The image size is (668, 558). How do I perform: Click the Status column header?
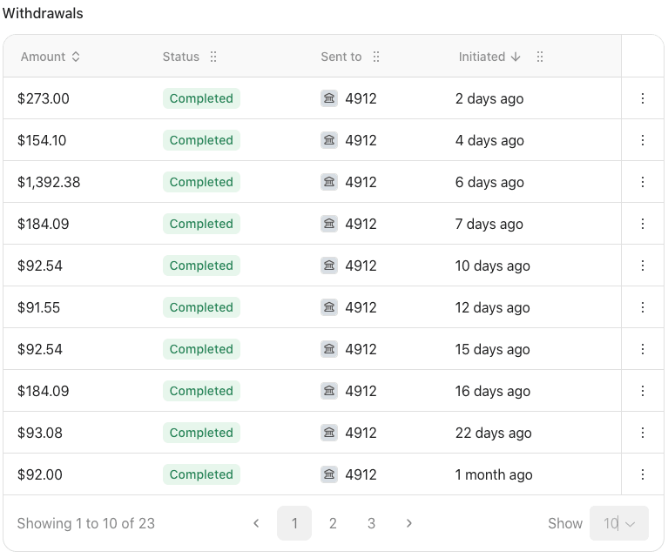(181, 57)
